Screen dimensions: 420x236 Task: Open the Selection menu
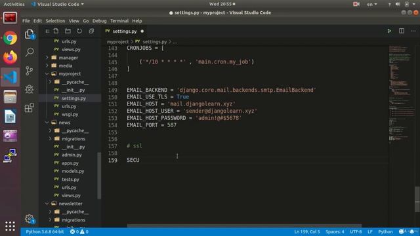click(55, 20)
